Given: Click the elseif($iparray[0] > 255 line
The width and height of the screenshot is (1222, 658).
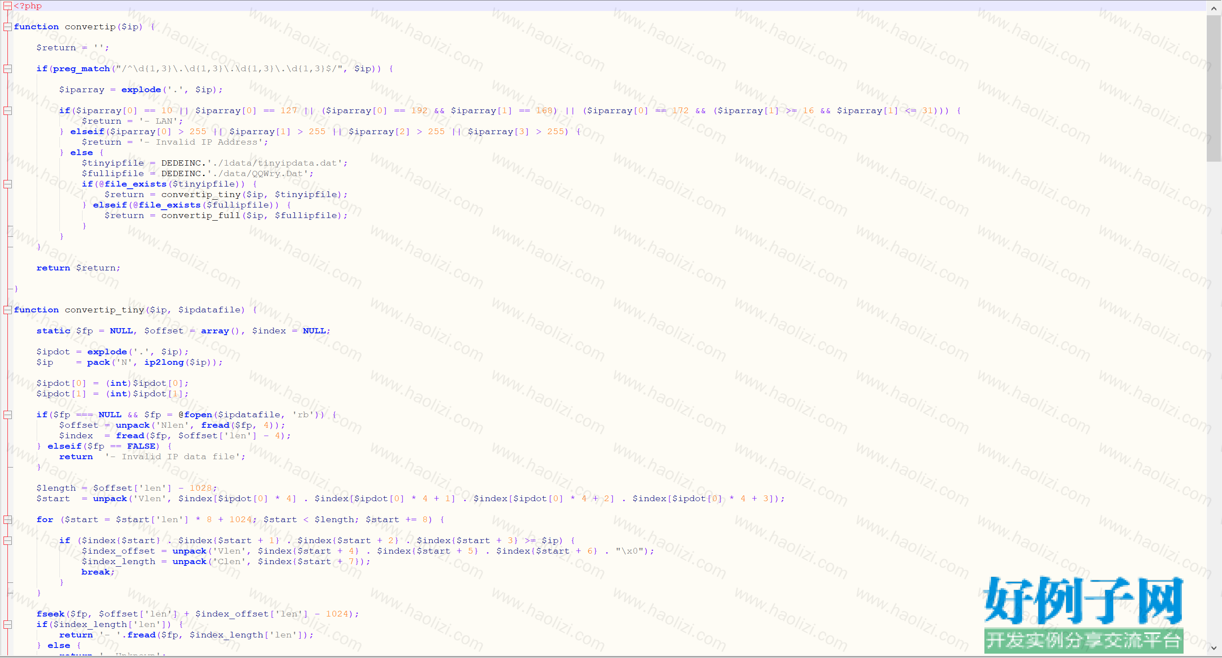Looking at the screenshot, I should pyautogui.click(x=320, y=132).
